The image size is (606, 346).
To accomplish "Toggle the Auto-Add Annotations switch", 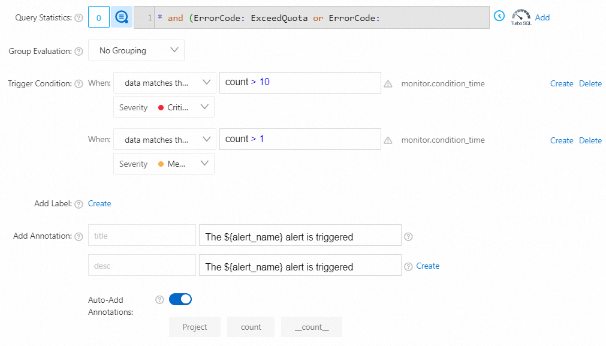I will click(x=180, y=299).
